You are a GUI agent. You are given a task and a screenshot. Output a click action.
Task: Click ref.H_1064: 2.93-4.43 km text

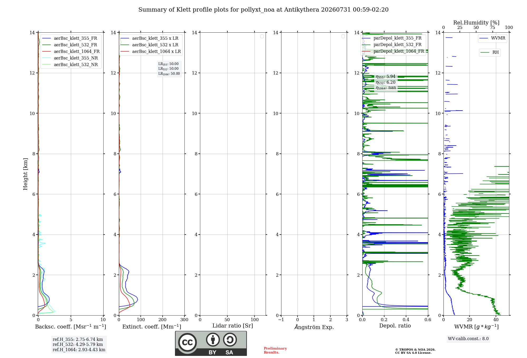click(x=79, y=350)
